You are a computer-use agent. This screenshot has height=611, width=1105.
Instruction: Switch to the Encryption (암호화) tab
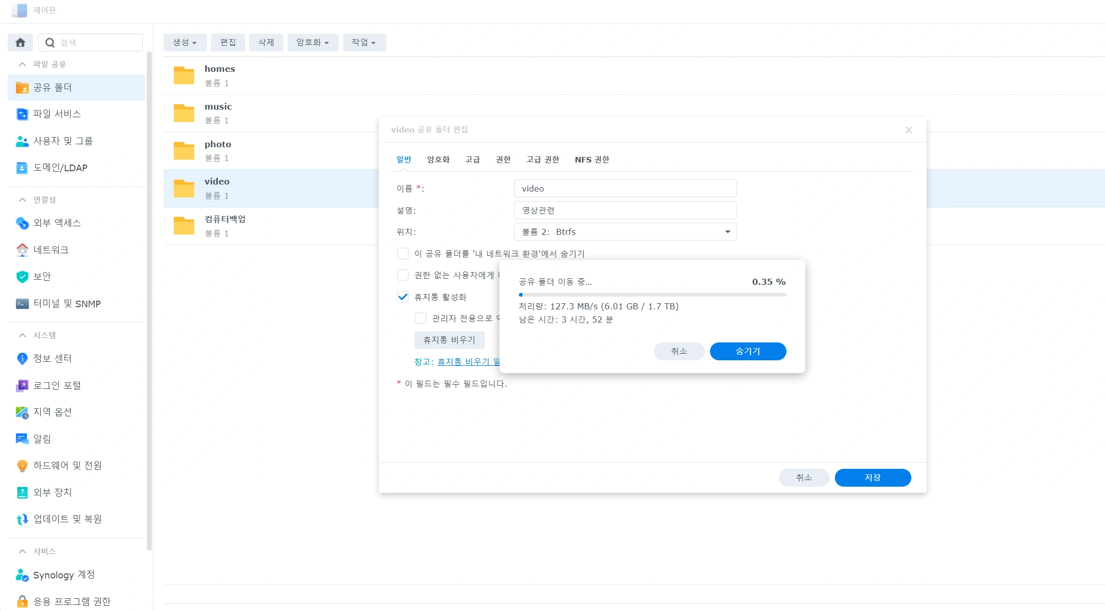[x=438, y=160]
